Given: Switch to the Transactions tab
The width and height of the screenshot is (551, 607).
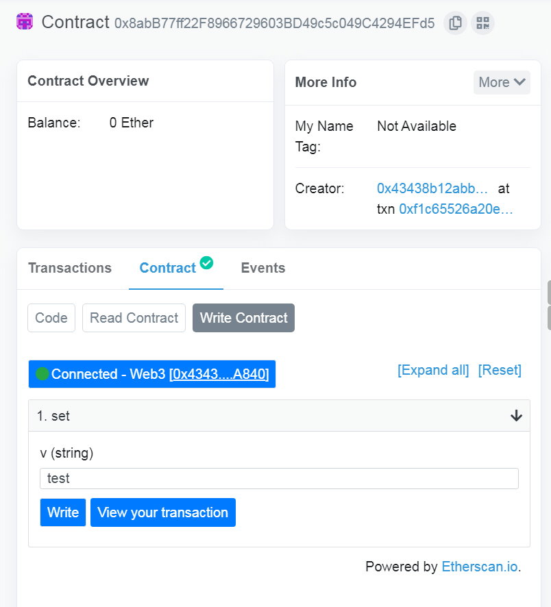Looking at the screenshot, I should 70,268.
